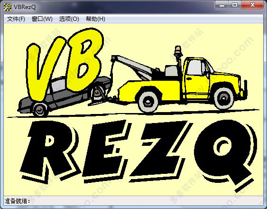Viewport: 267px width, 209px height.
Task: Close the VBRezQ window
Action: click(x=252, y=5)
